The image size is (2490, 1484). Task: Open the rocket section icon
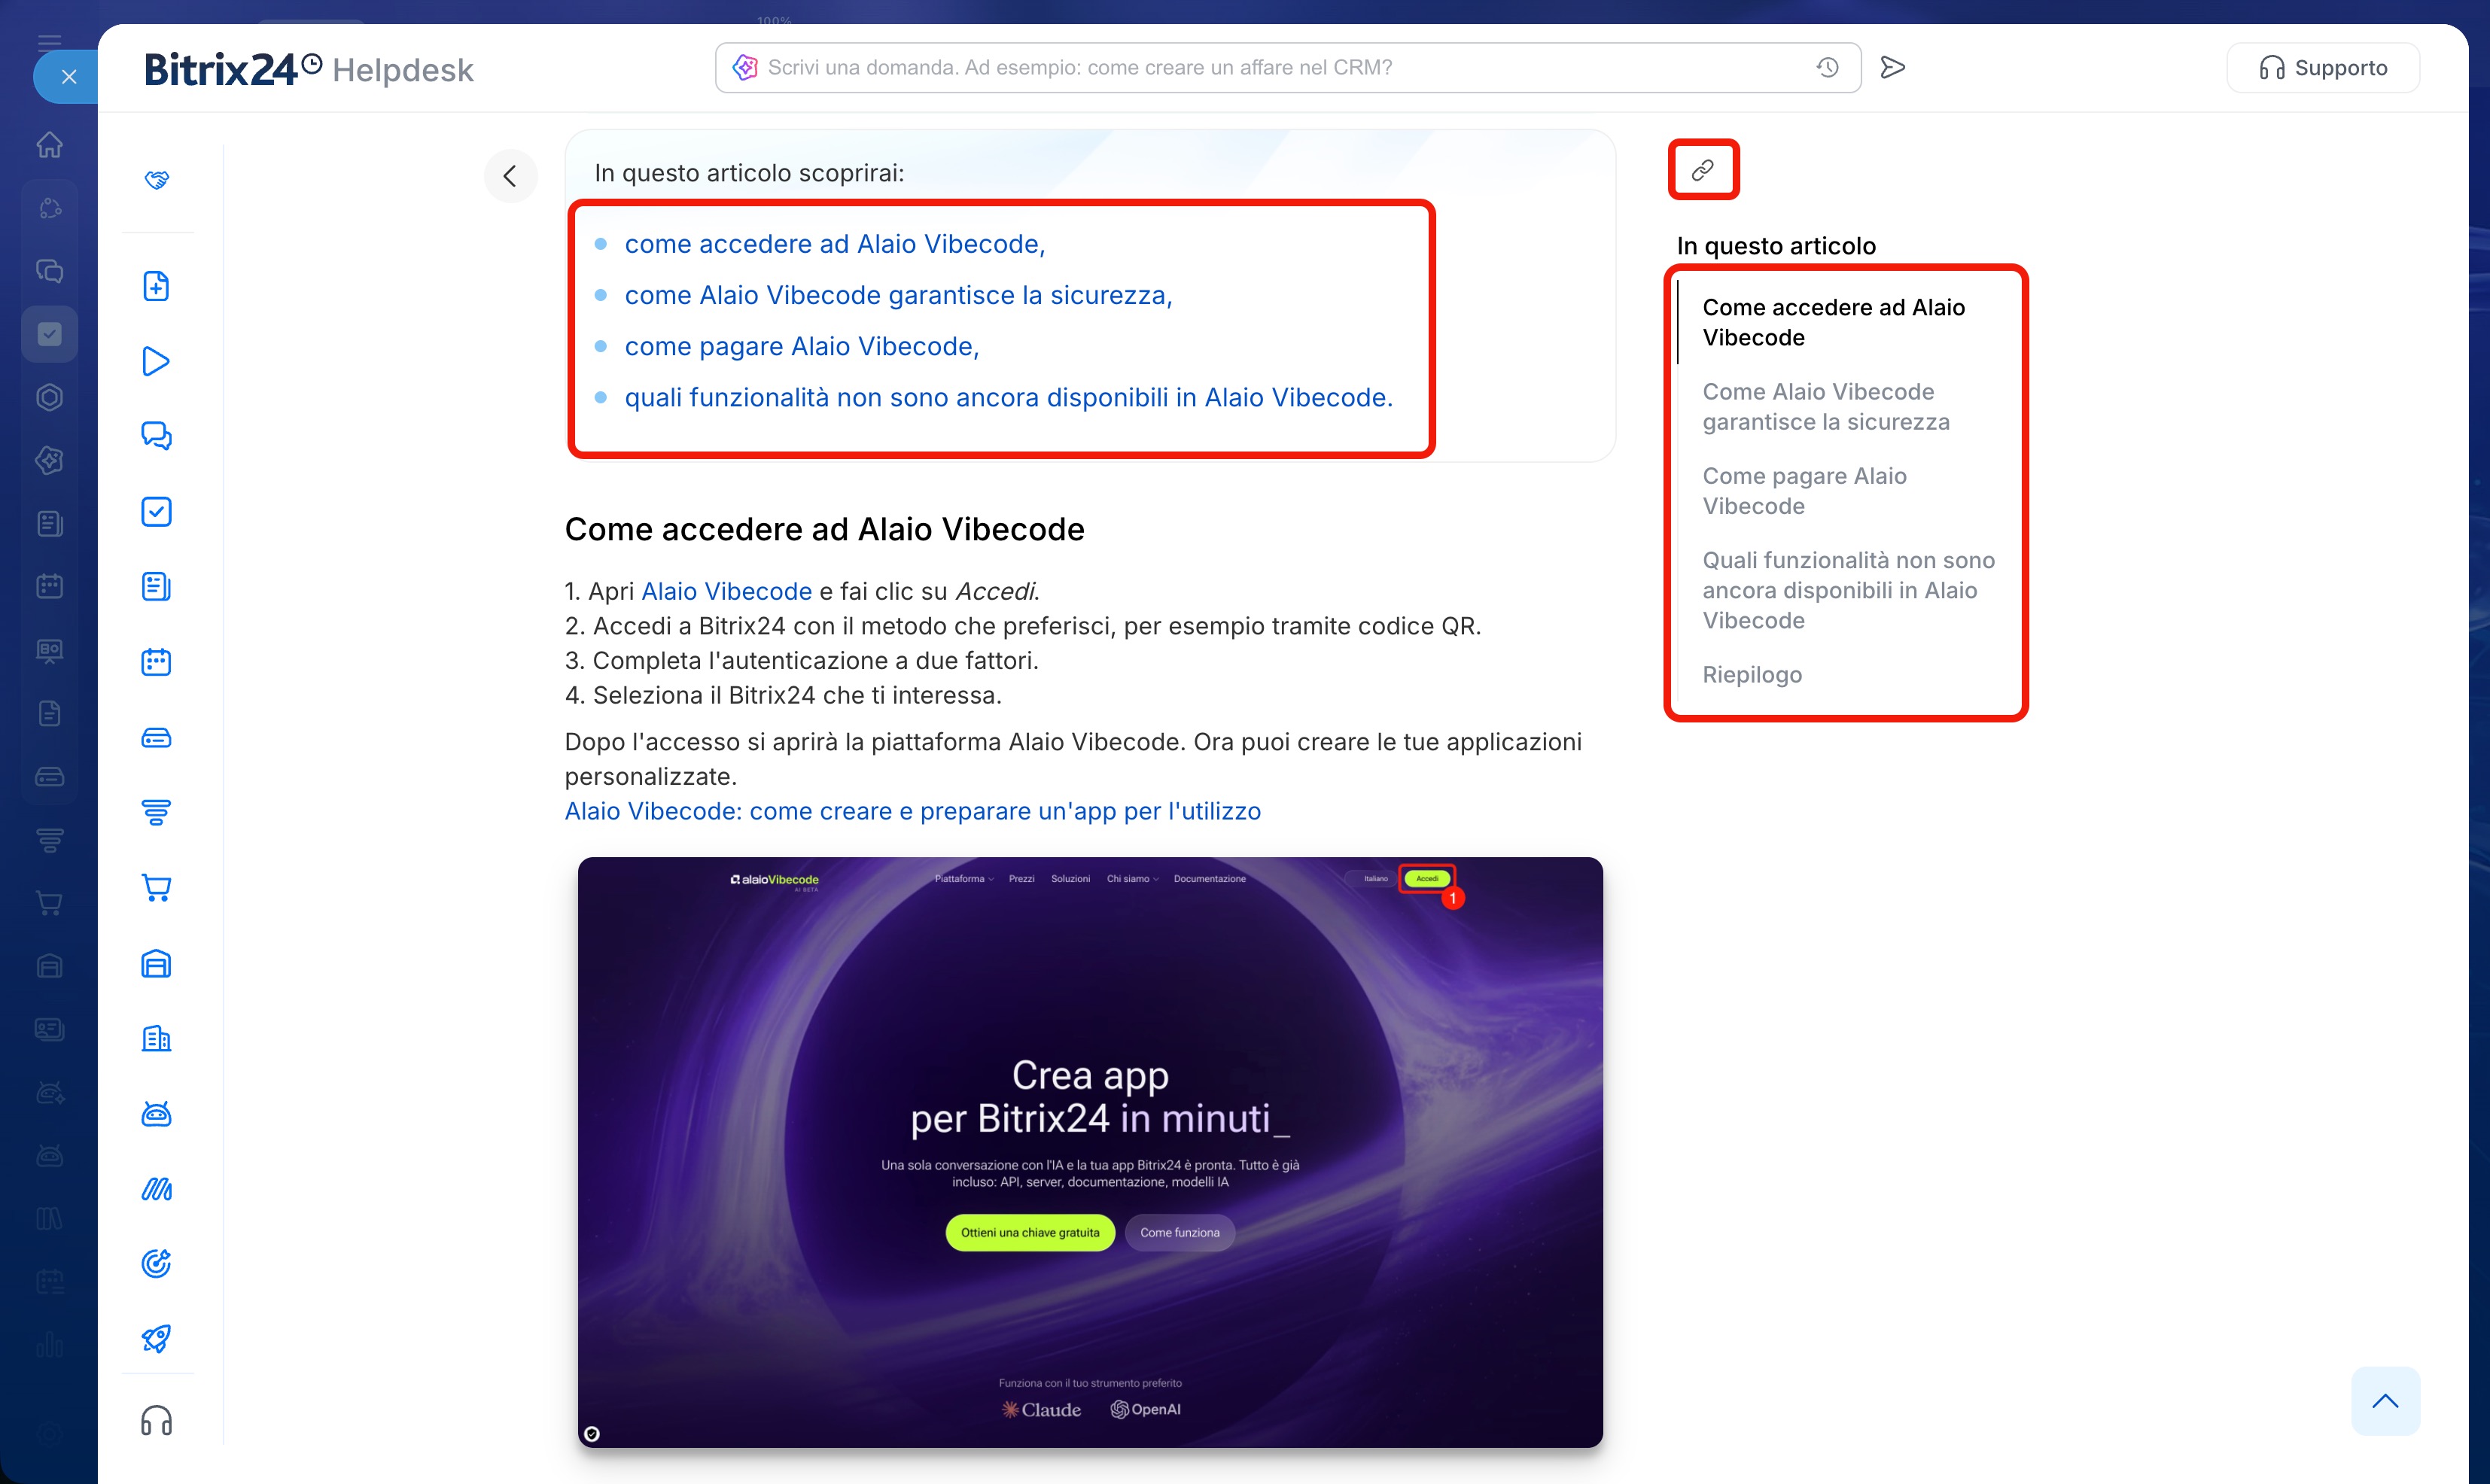coord(157,1339)
